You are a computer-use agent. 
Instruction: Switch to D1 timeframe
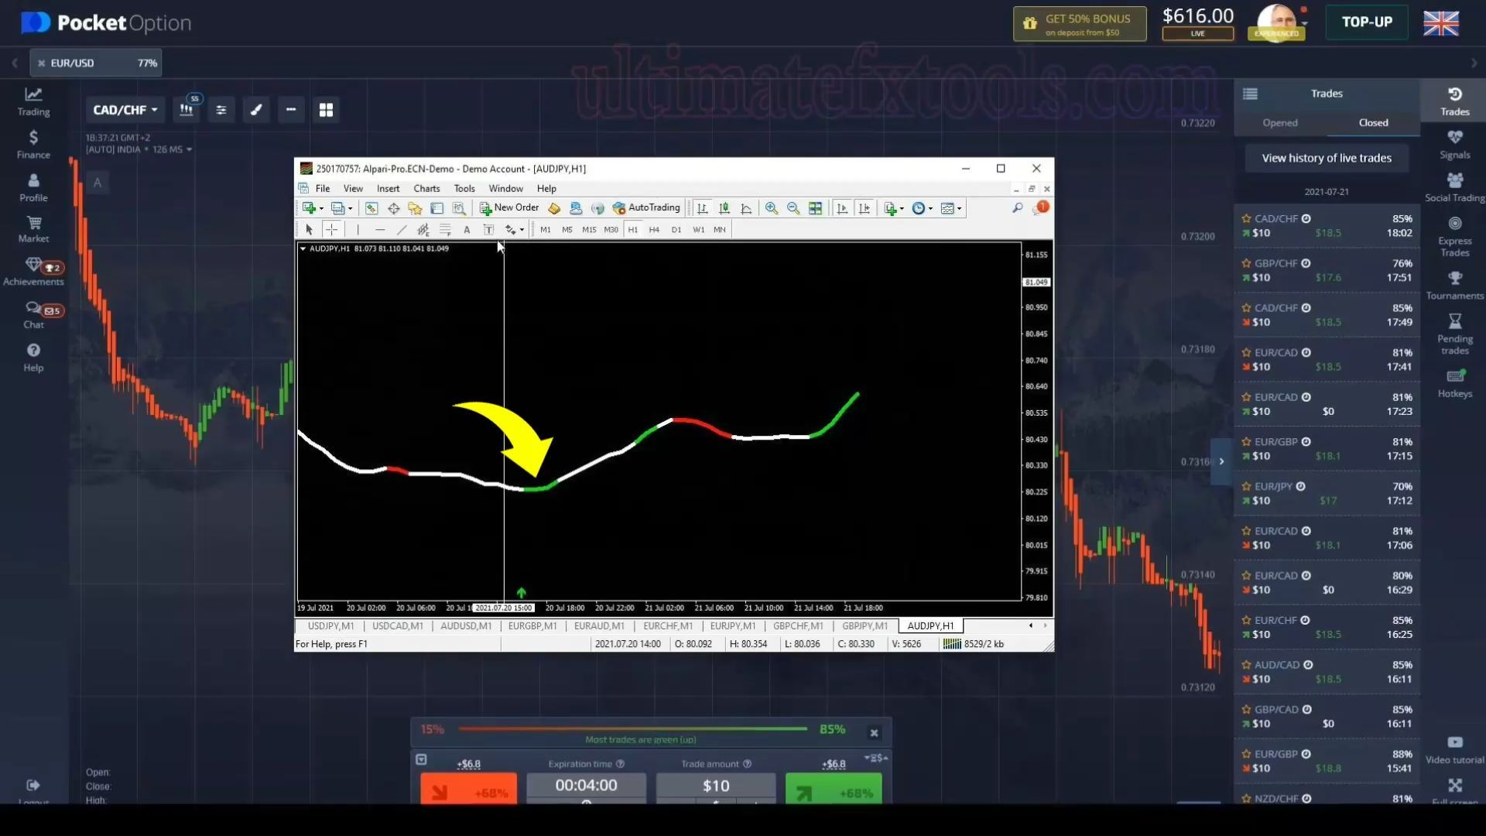pos(676,230)
